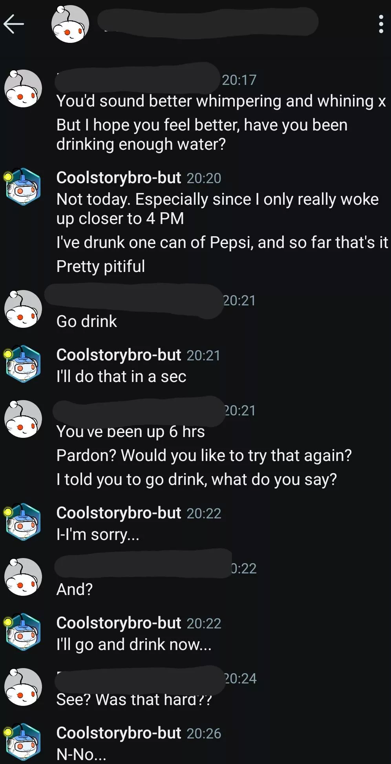Tap the avatar beside the 20:17 message

pos(23,88)
